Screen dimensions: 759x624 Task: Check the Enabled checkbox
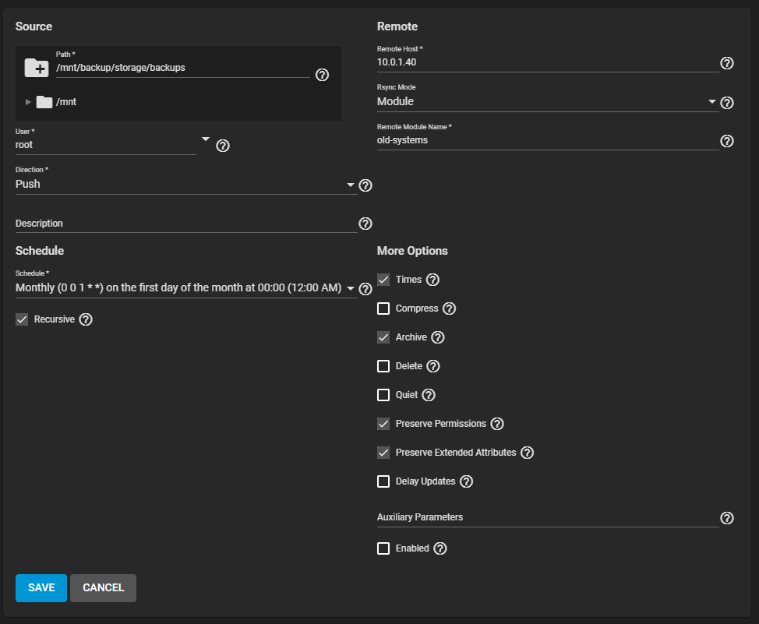point(383,548)
